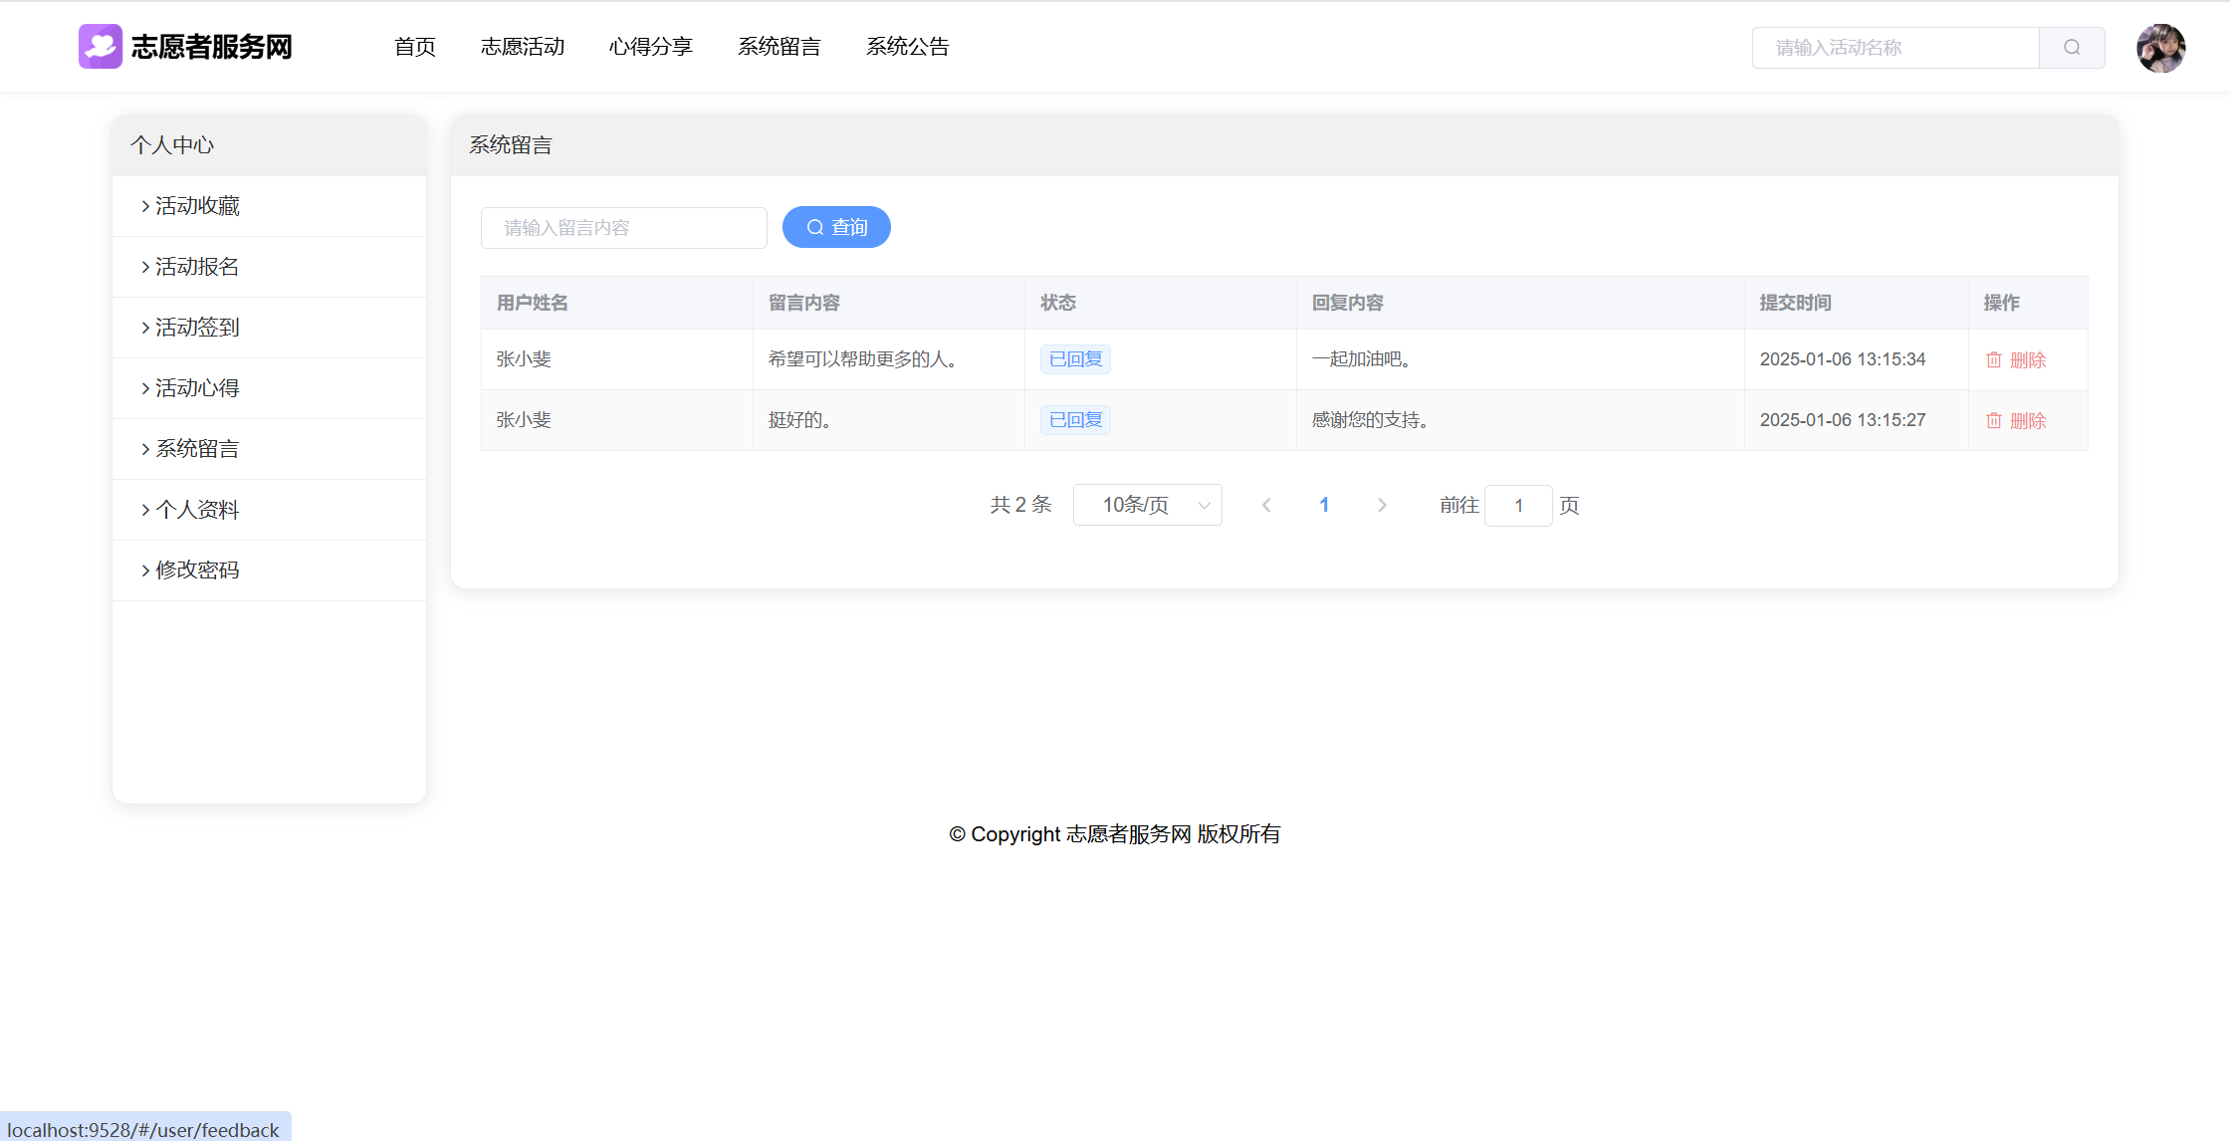Click the 留言内容 filter input field
The height and width of the screenshot is (1141, 2230).
623,228
